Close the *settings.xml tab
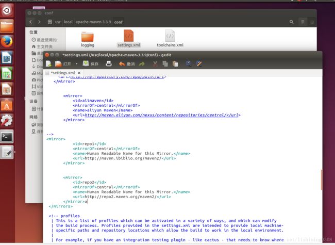Image resolution: width=335 pixels, height=245 pixels. pyautogui.click(x=79, y=73)
